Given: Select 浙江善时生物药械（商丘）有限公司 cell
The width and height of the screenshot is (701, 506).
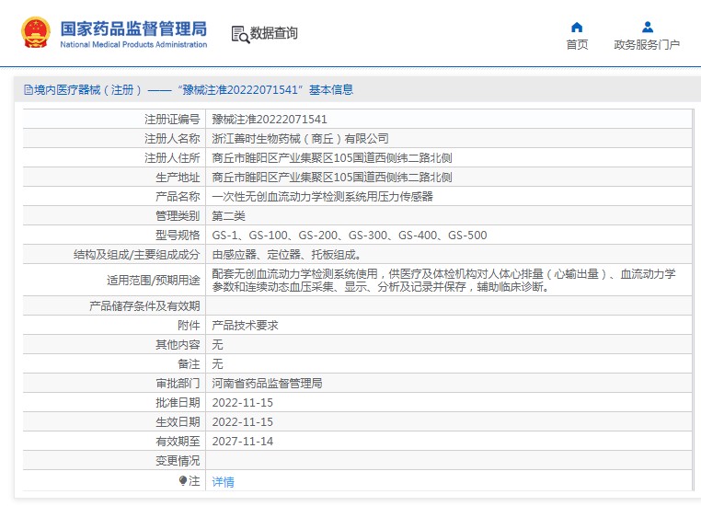Looking at the screenshot, I should coord(300,139).
